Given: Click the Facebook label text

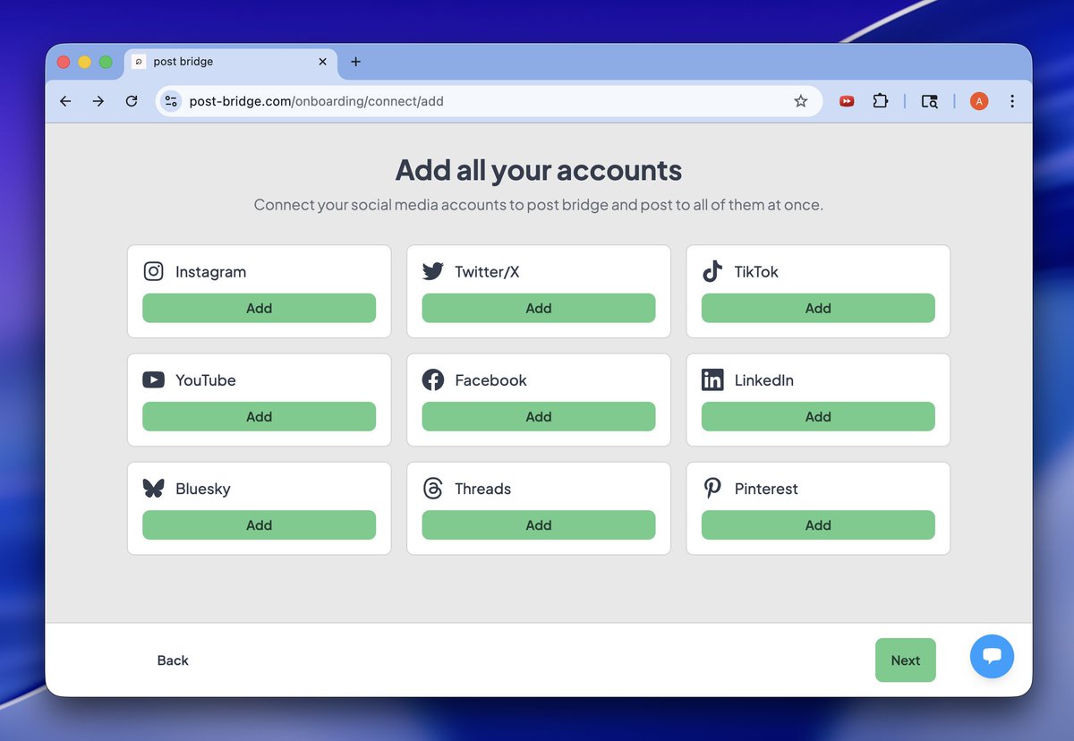Looking at the screenshot, I should [x=490, y=380].
